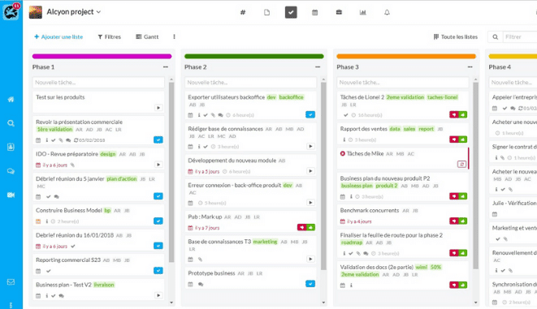The width and height of the screenshot is (537, 309).
Task: Open the three-dot menu beside Gantt
Action: [174, 37]
